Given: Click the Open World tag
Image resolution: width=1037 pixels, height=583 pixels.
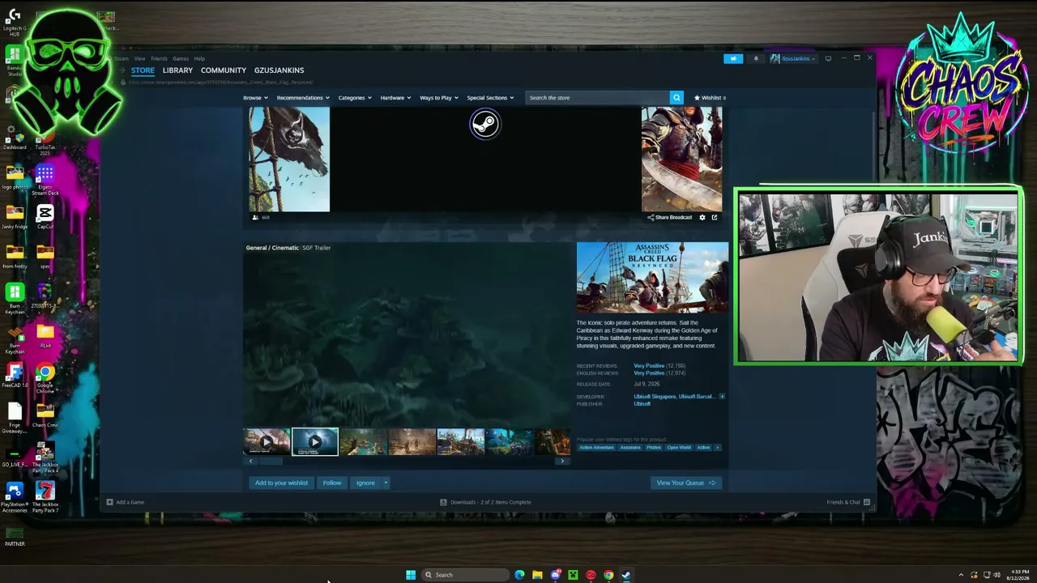Looking at the screenshot, I should tap(679, 448).
